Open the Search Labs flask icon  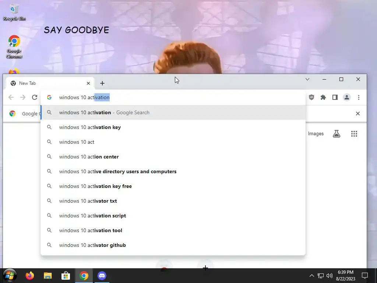[337, 133]
